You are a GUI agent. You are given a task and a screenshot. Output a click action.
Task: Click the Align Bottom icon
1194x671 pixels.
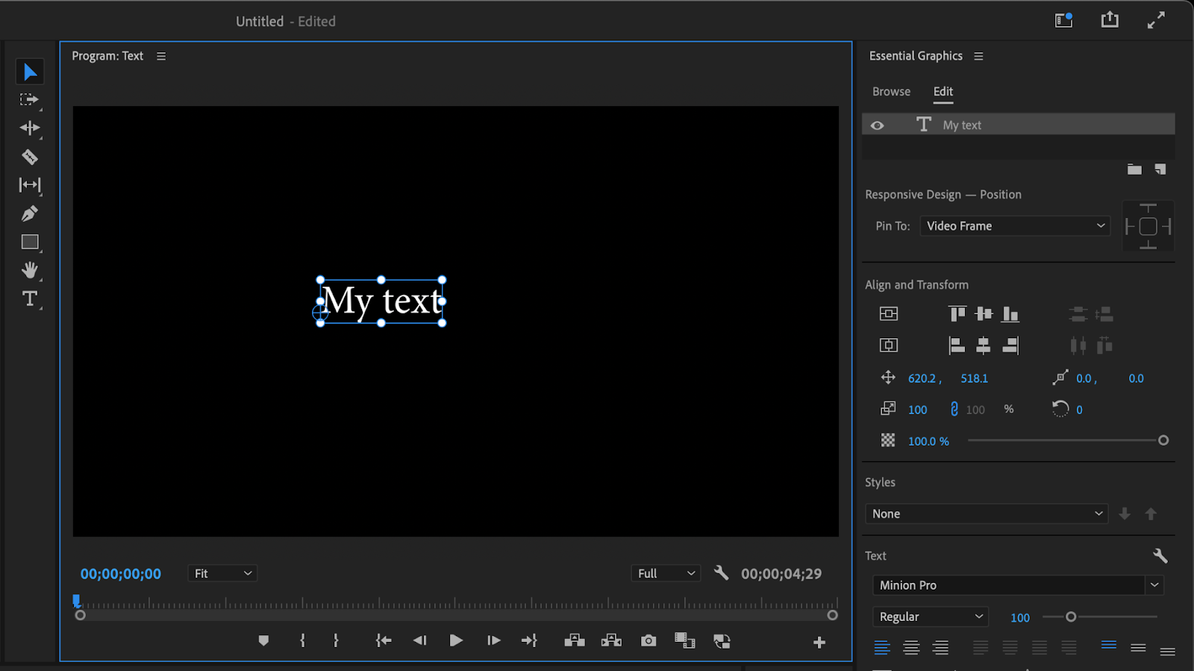pos(1010,313)
